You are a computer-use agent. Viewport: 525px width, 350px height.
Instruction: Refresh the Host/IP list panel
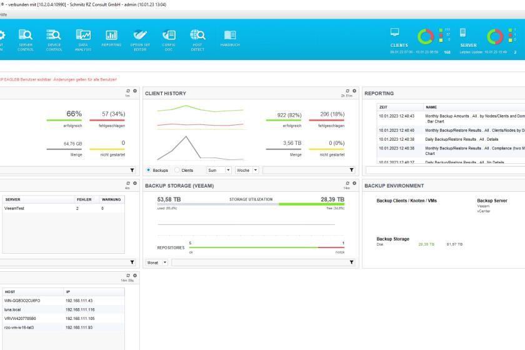tap(128, 275)
